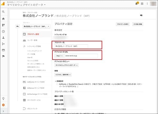The image size is (158, 114).
Task: Click the 管理 breadcrumb link
Action: [x=24, y=12]
